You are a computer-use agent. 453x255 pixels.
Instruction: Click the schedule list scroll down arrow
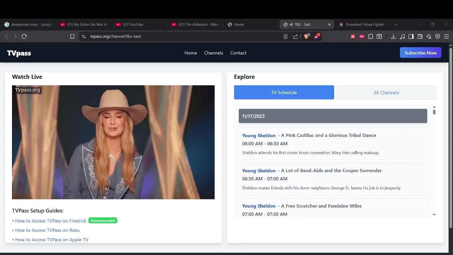pos(434,215)
